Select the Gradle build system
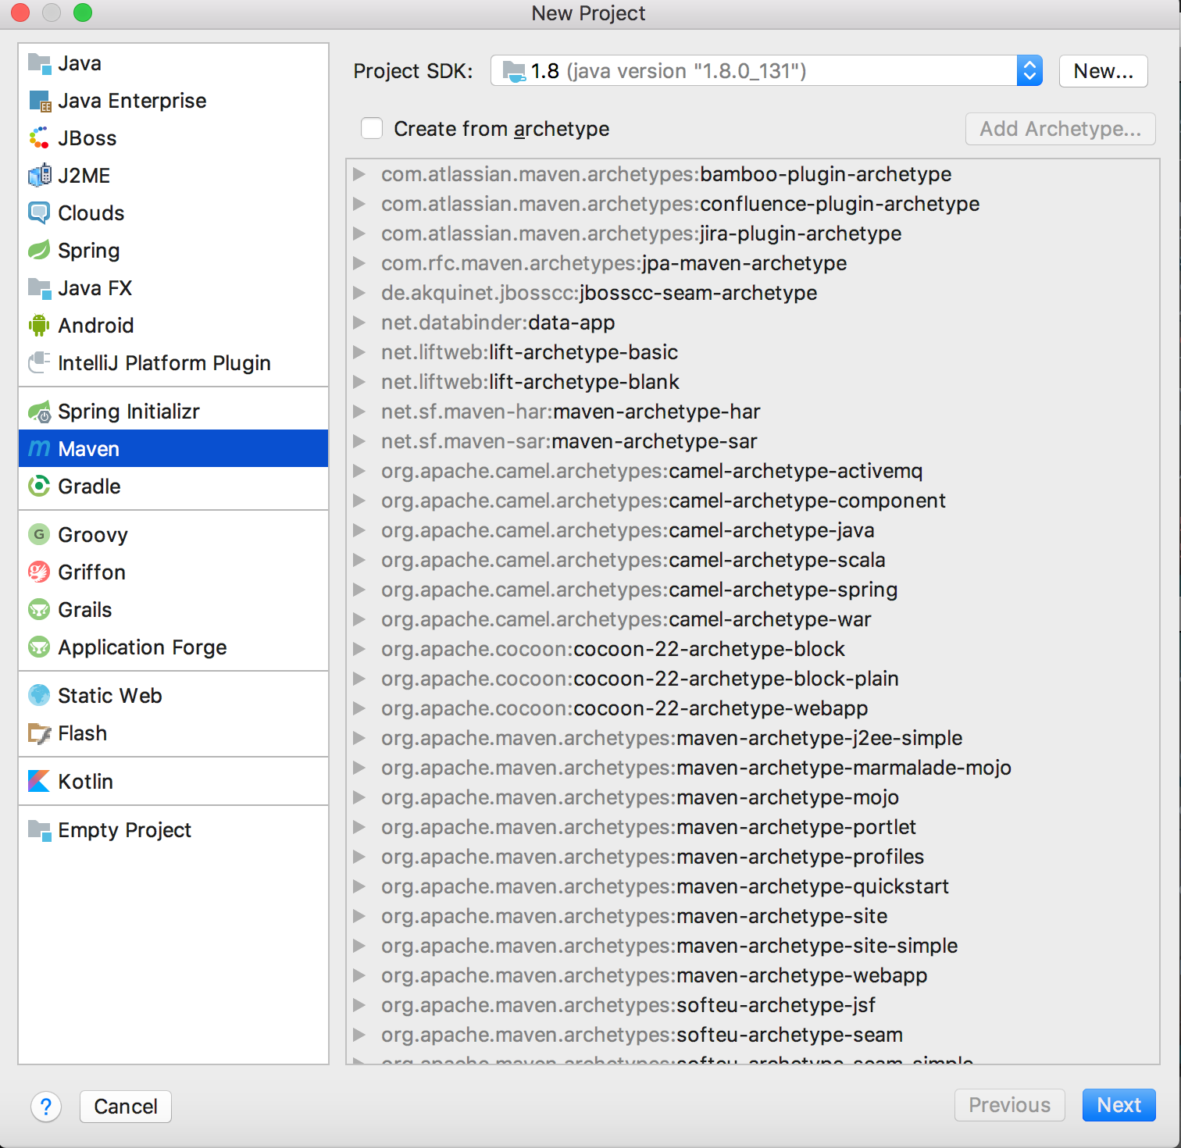Screen dimensions: 1181x1148 88,486
